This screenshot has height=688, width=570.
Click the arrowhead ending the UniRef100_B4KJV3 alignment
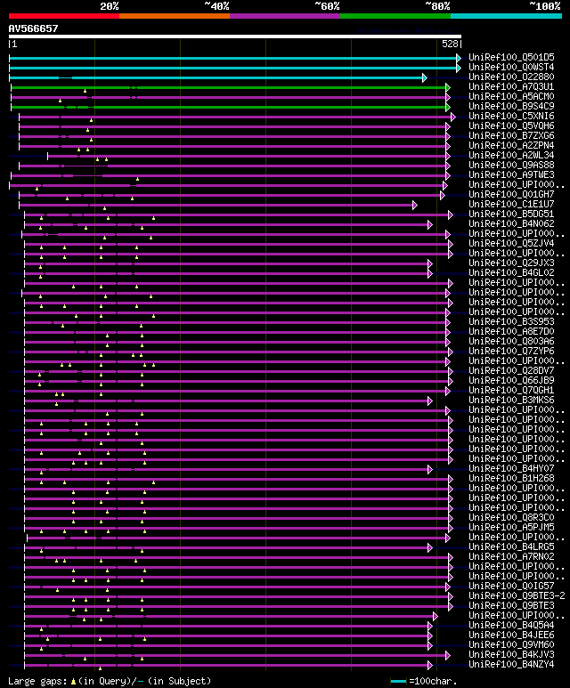pyautogui.click(x=448, y=656)
